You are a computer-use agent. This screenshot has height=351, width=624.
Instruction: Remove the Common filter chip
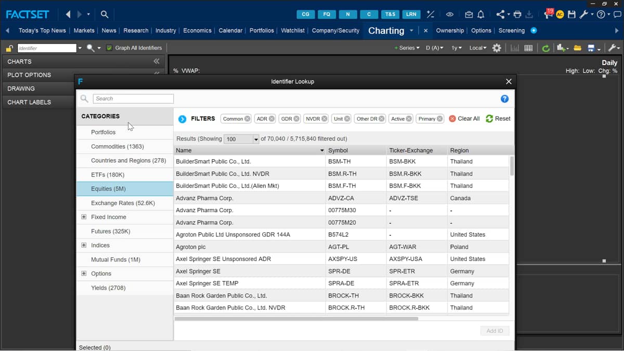pyautogui.click(x=248, y=119)
